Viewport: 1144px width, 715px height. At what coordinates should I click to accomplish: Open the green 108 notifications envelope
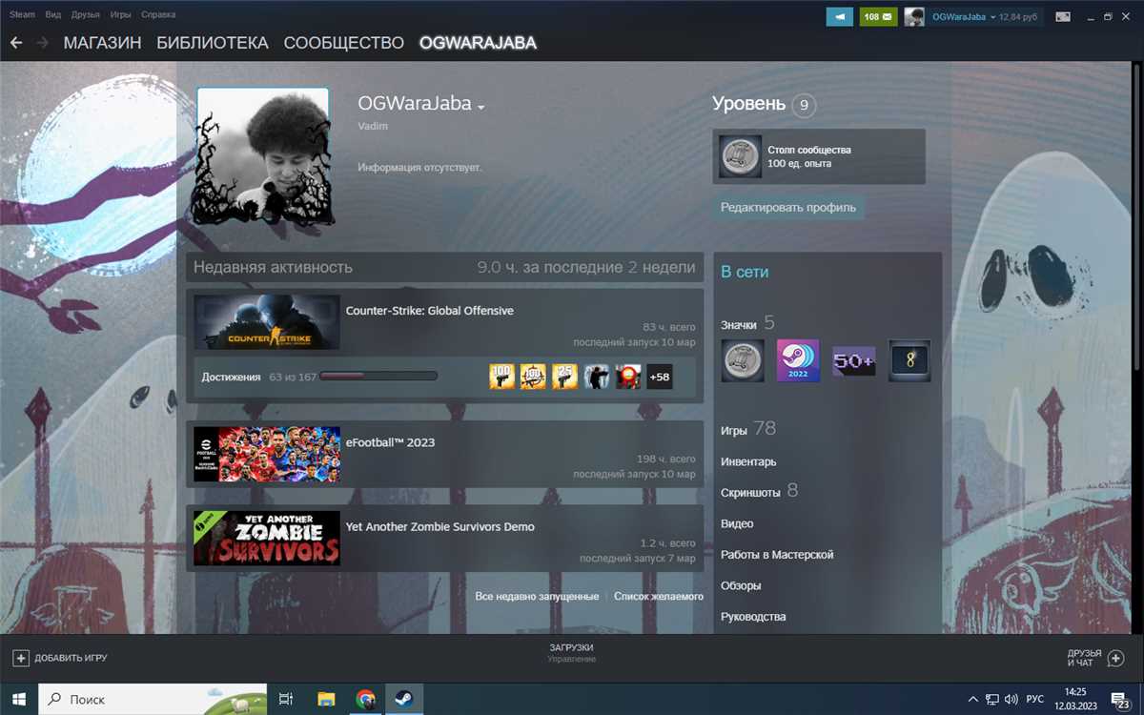pyautogui.click(x=878, y=17)
